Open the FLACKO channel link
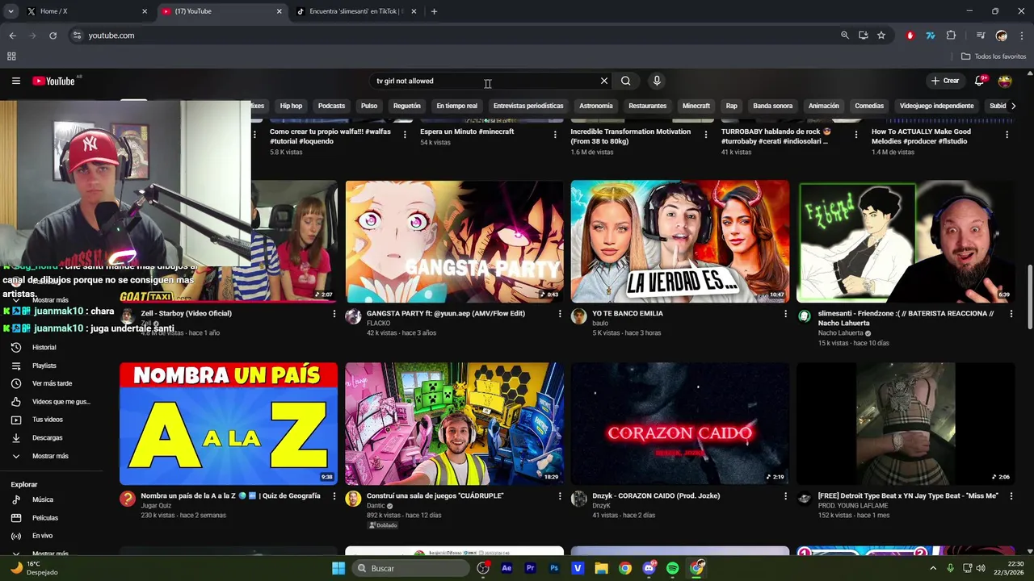 pyautogui.click(x=378, y=323)
